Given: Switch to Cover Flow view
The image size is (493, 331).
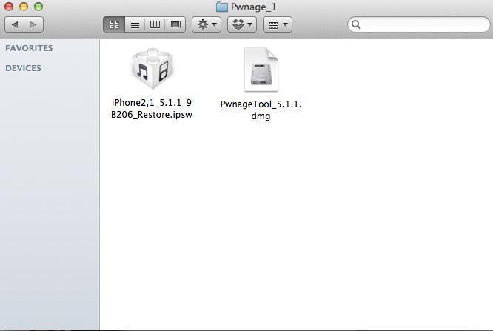Looking at the screenshot, I should [x=175, y=24].
